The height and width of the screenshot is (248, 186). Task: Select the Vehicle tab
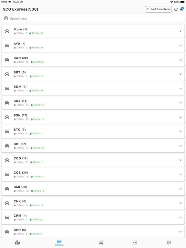click(x=59, y=243)
